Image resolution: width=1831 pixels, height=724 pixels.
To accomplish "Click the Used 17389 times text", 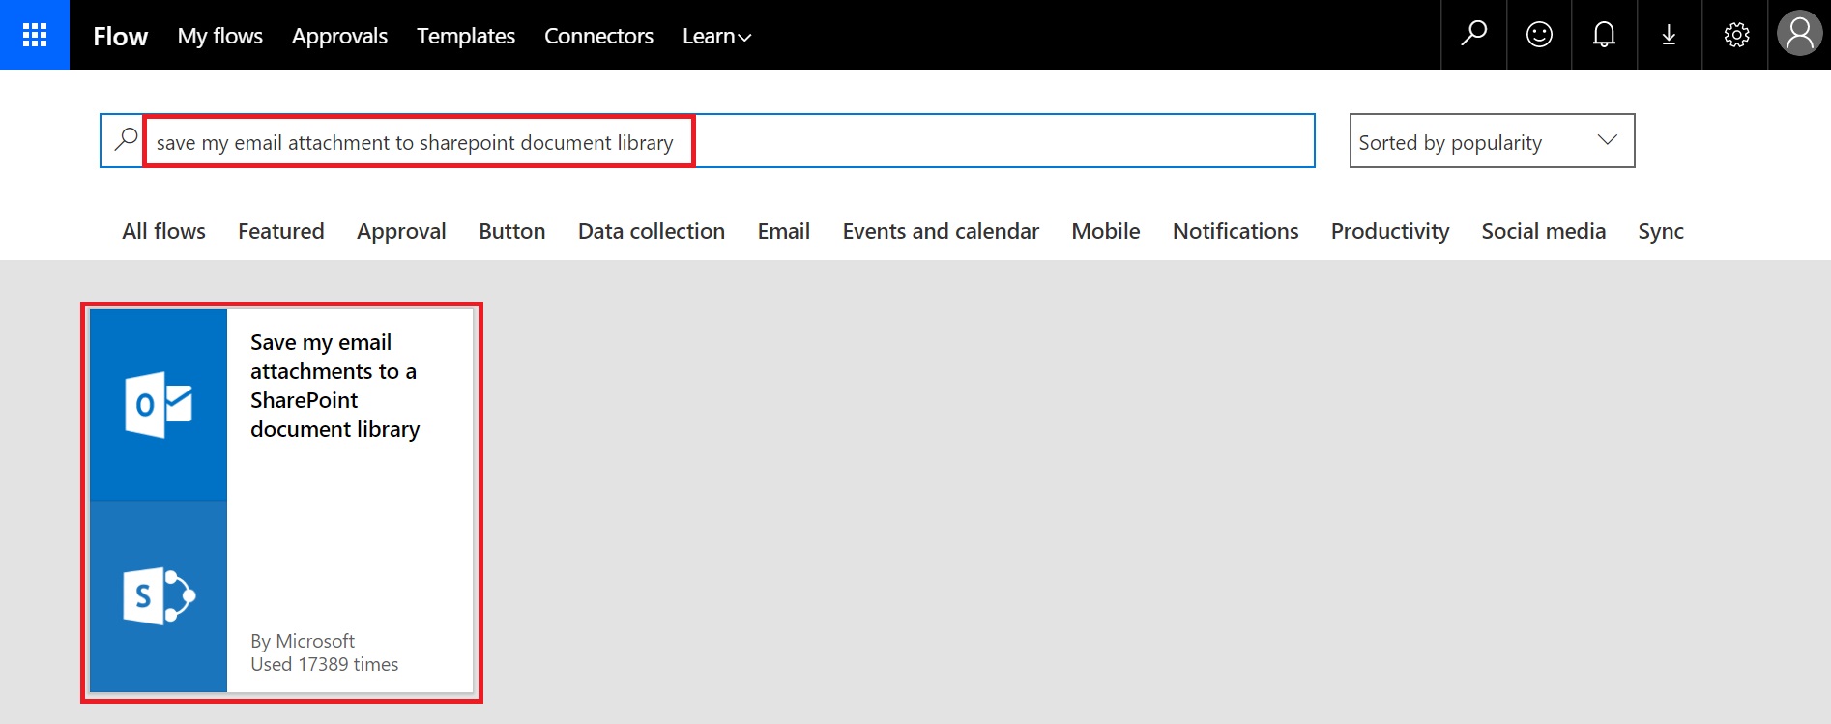I will tap(324, 664).
